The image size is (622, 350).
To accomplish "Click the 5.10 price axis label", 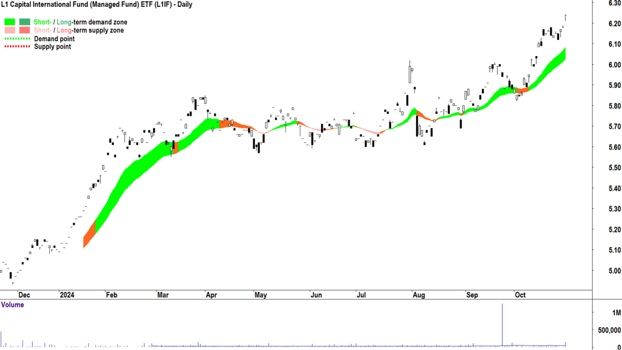I will 615,250.
